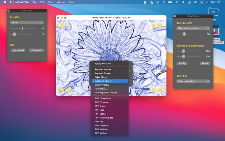
Task: Select PPF Willow filter
Action: pyautogui.click(x=110, y=133)
